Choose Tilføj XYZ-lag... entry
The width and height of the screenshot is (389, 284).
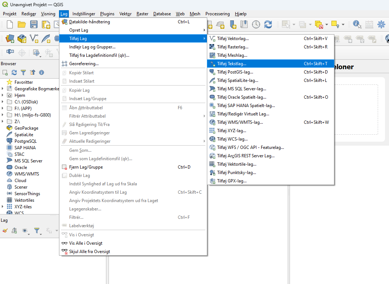click(x=271, y=131)
